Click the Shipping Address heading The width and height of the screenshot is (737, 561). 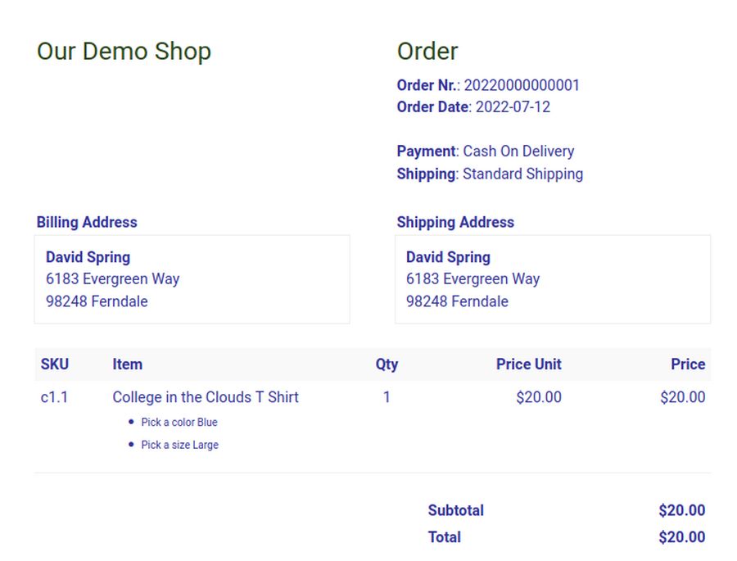pos(455,222)
